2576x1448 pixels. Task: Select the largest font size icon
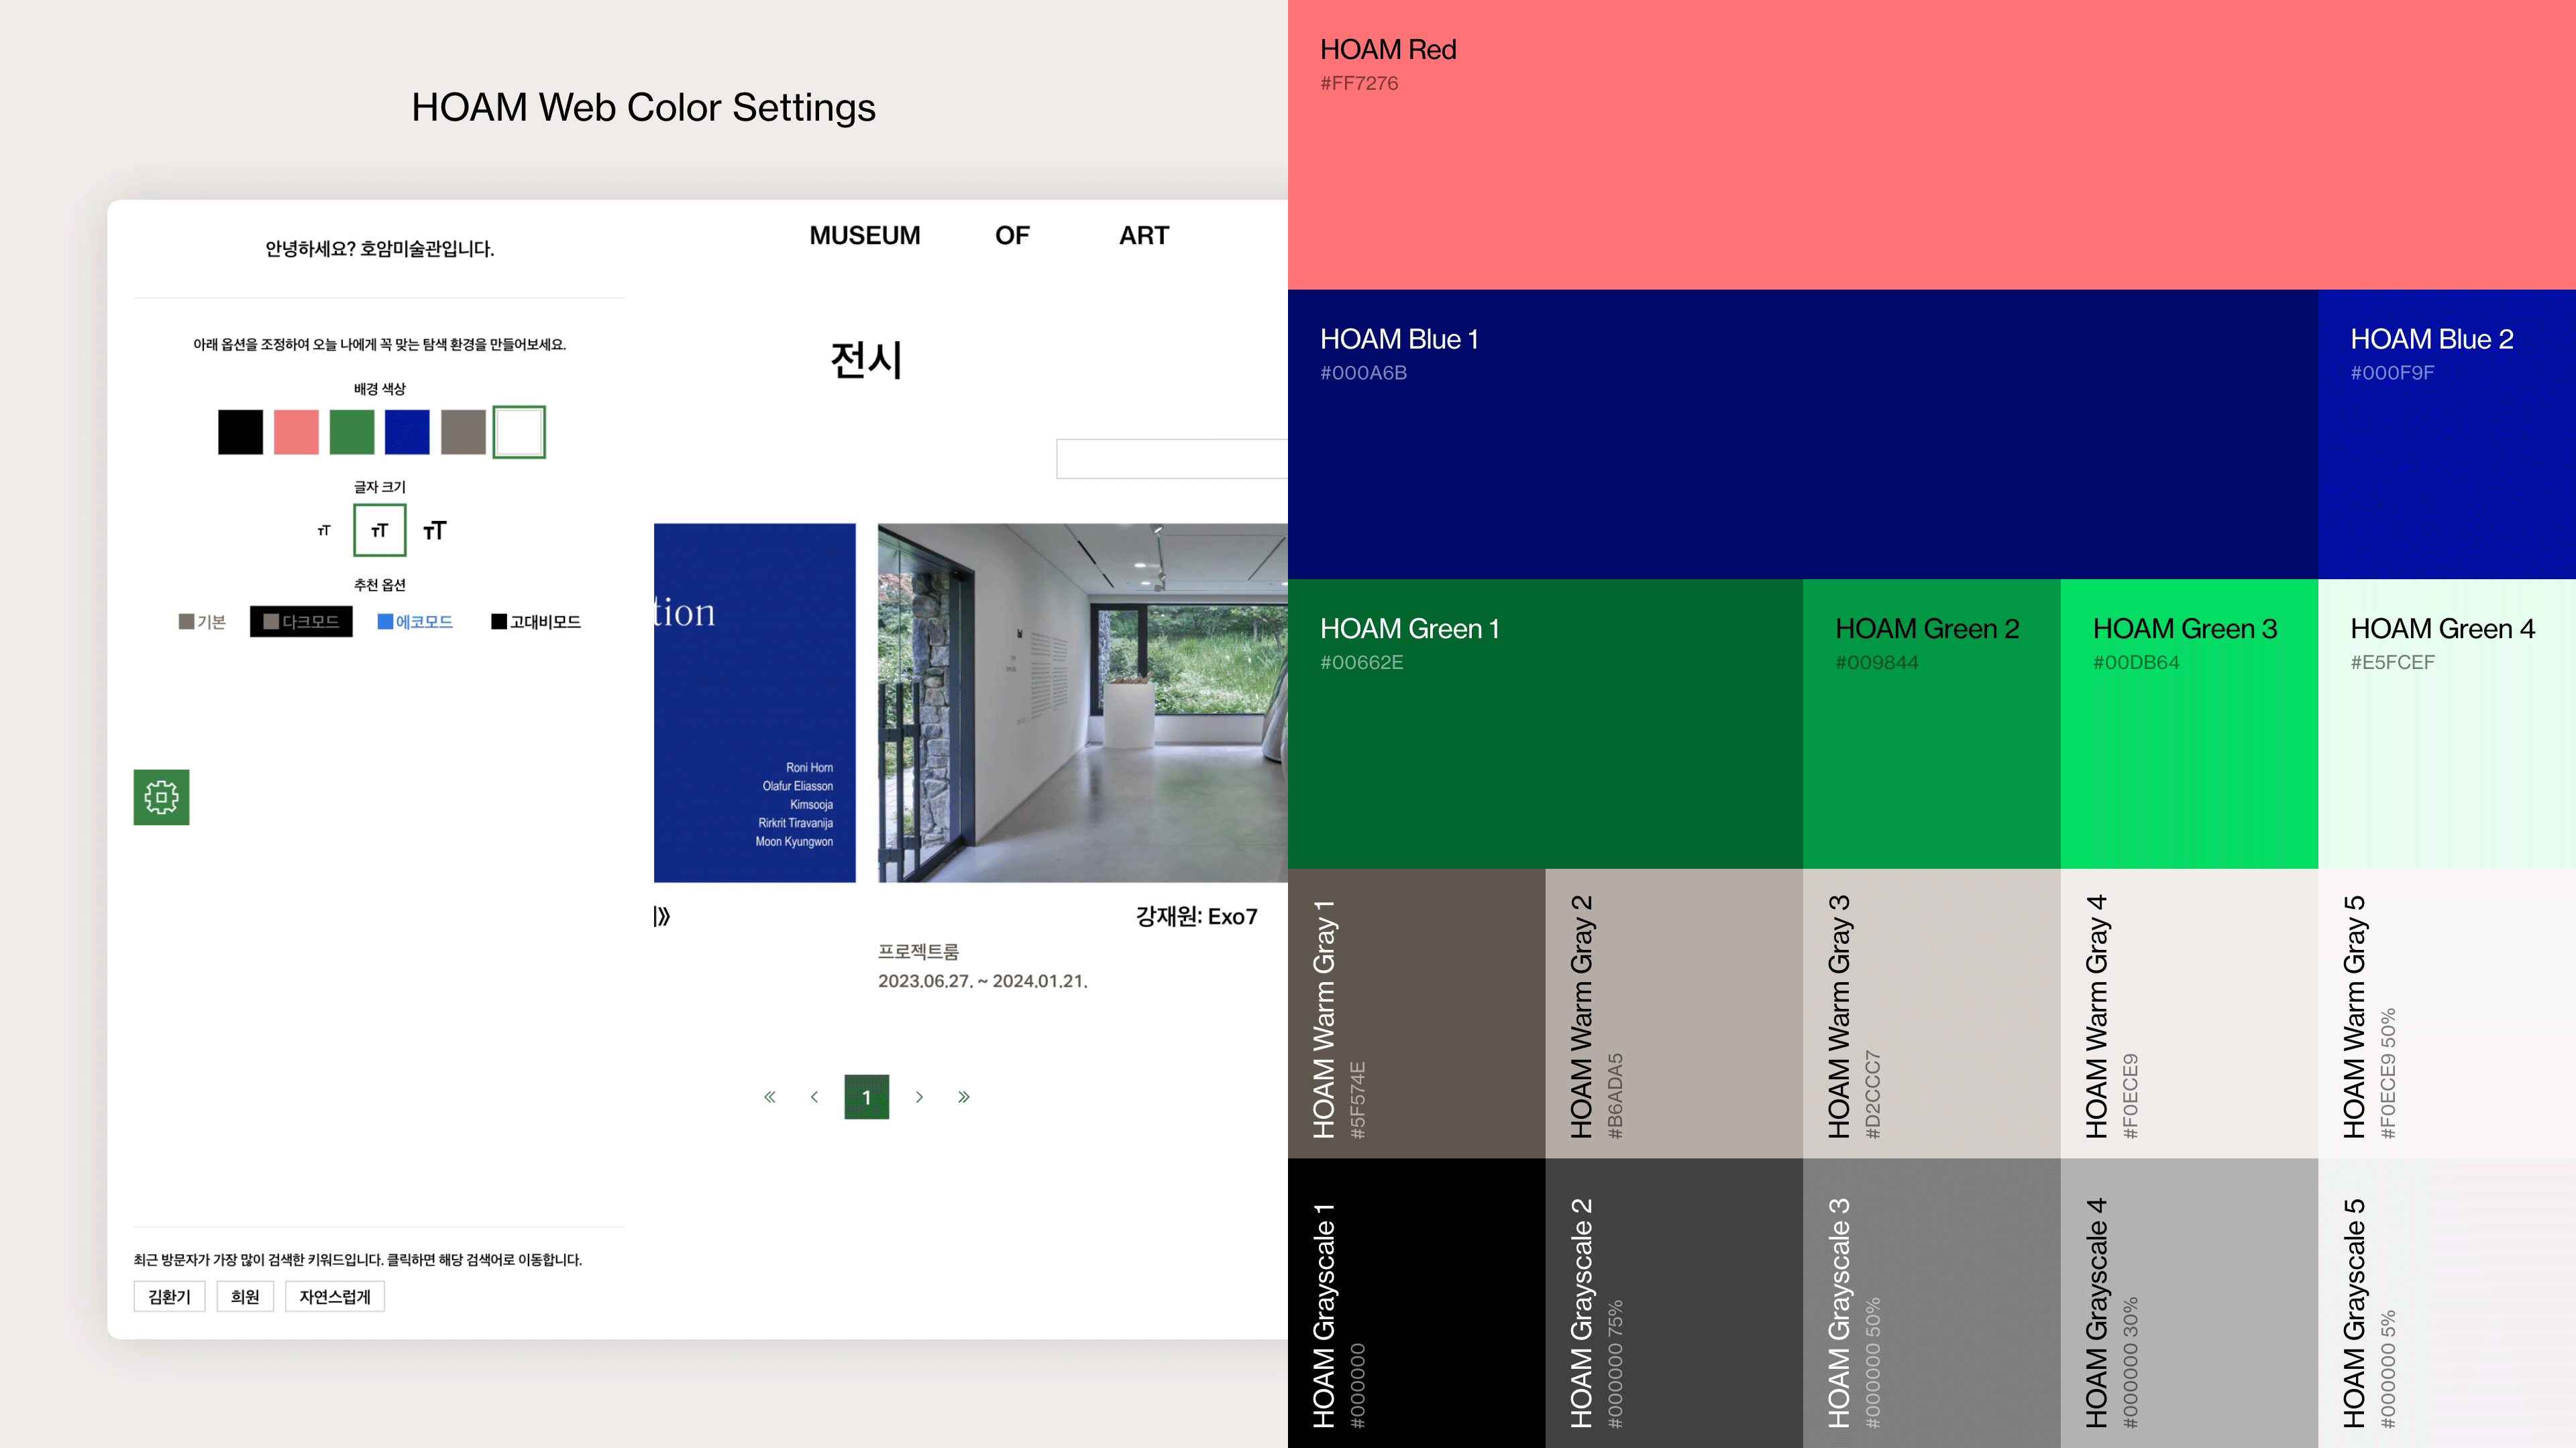tap(434, 531)
